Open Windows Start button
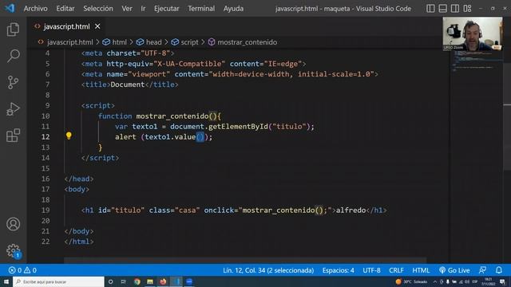This screenshot has width=511, height=287. click(6, 281)
